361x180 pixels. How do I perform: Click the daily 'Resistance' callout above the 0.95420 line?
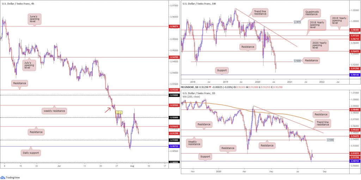(x=204, y=125)
